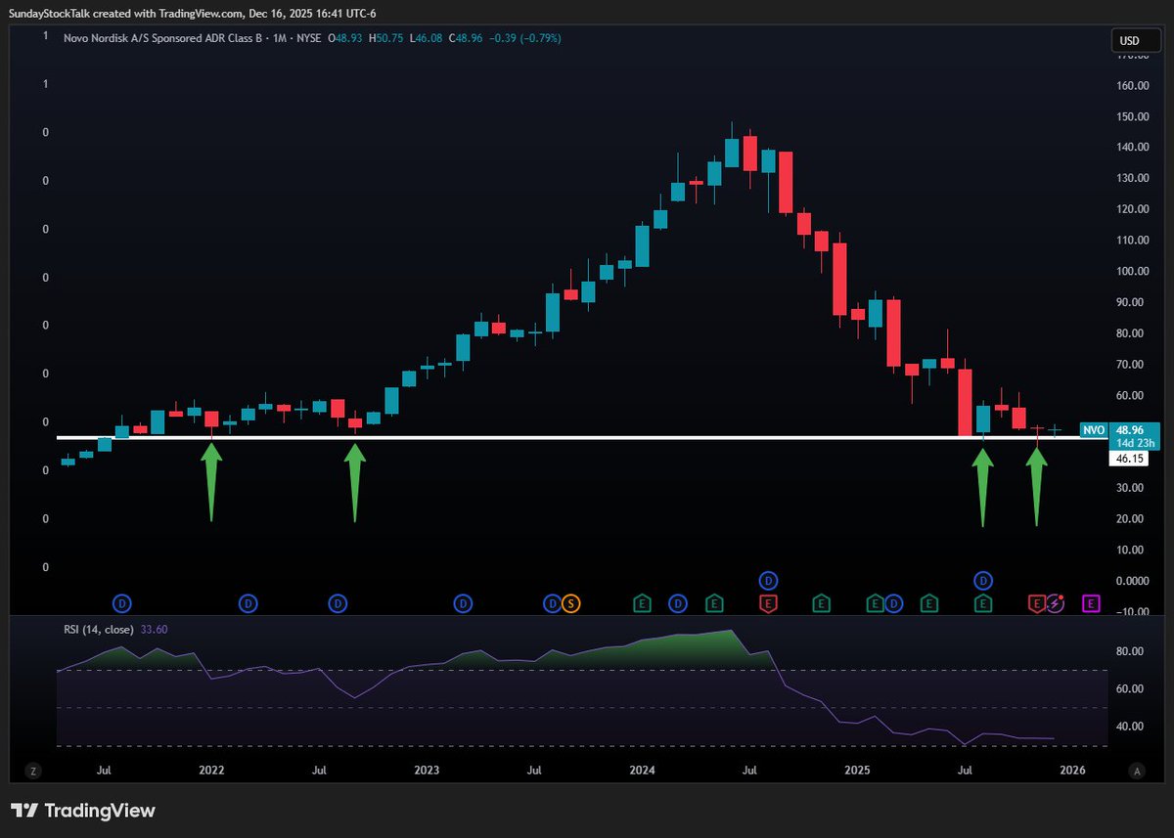Click the 0.0000 price axis label

(1134, 581)
